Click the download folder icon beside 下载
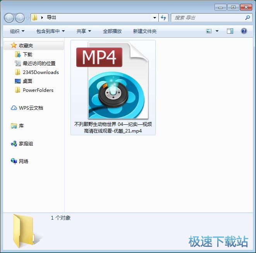 18,54
